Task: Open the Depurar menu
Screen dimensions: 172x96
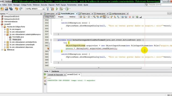Action: [x=51, y=5]
